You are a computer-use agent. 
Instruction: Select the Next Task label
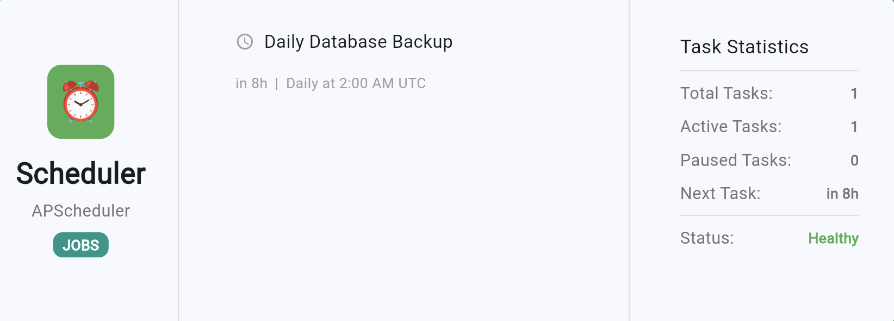pos(720,193)
